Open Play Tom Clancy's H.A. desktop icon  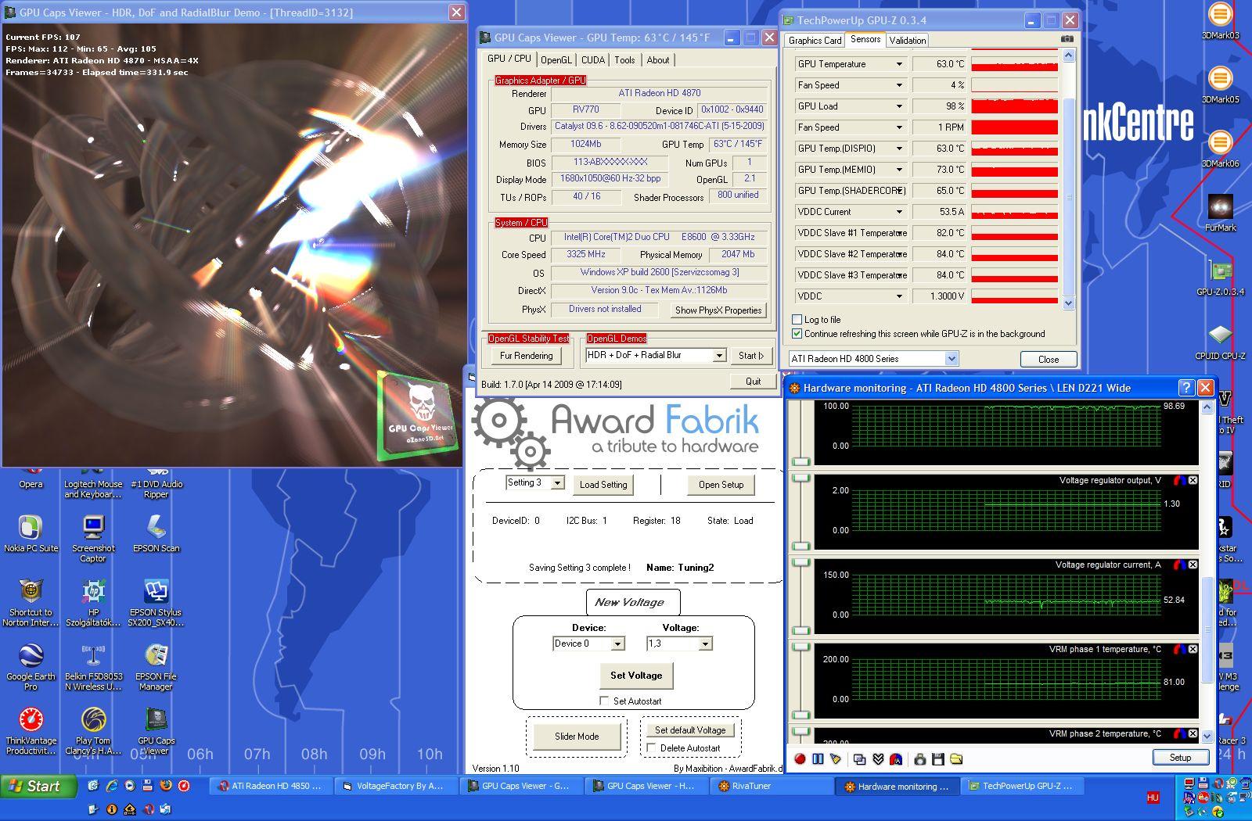click(x=93, y=731)
